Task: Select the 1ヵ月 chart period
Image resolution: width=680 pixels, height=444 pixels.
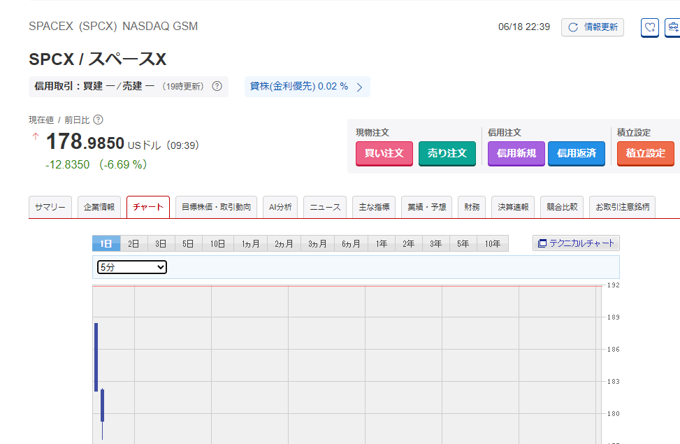Action: (250, 243)
